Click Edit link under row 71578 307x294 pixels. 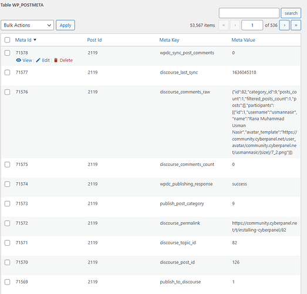pos(46,60)
